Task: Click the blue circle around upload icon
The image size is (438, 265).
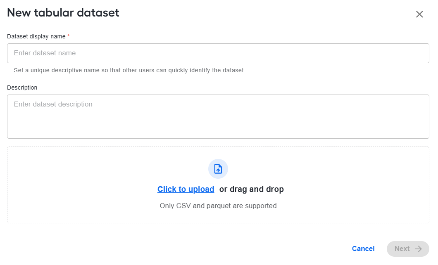Action: [x=218, y=169]
